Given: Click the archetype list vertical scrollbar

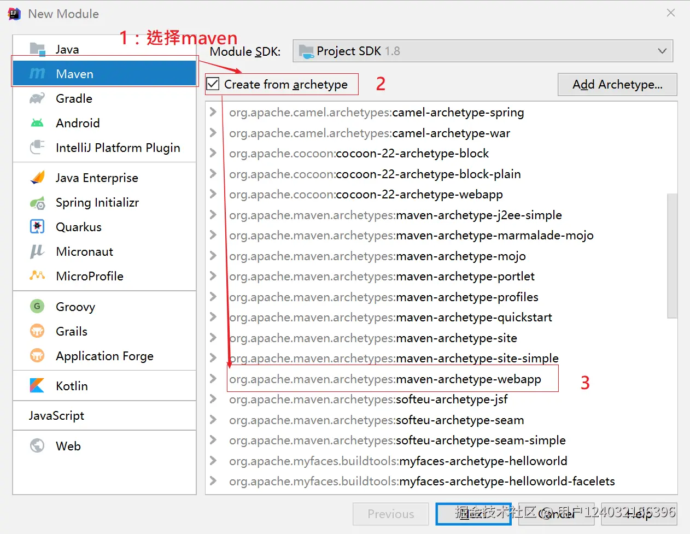Looking at the screenshot, I should [673, 255].
